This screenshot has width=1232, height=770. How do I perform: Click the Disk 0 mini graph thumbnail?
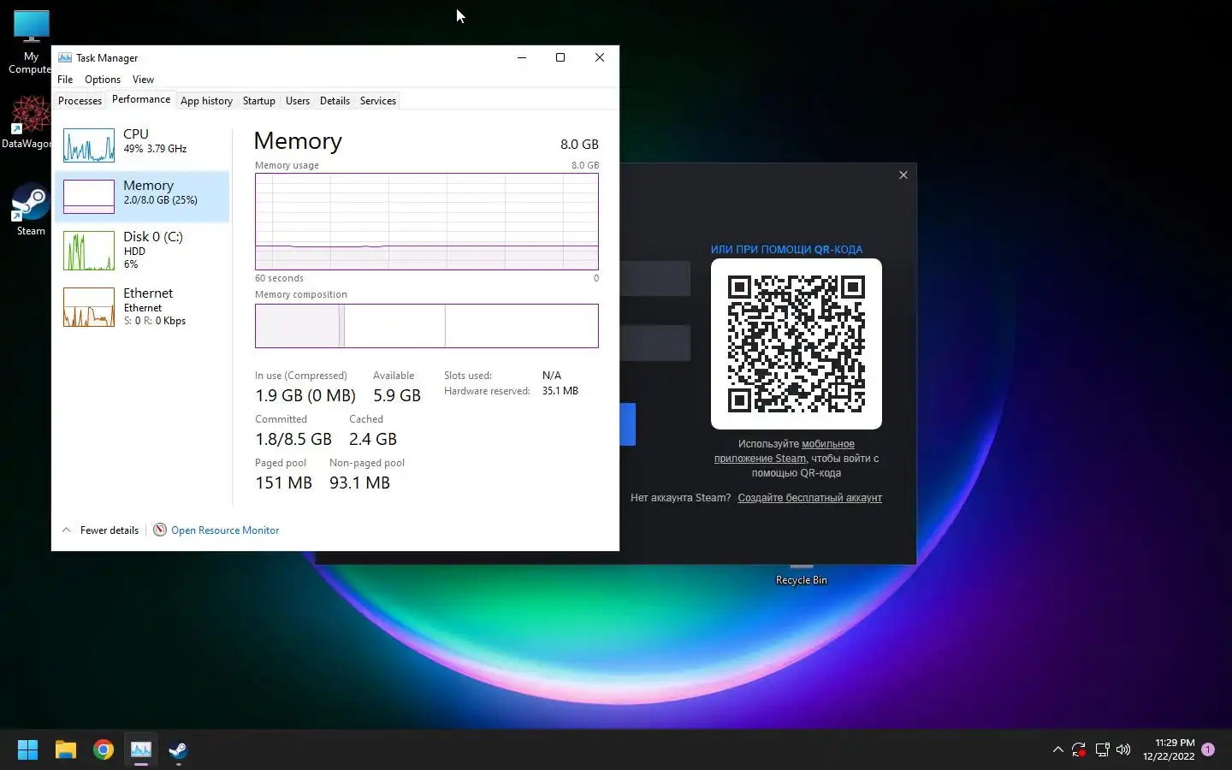(89, 251)
